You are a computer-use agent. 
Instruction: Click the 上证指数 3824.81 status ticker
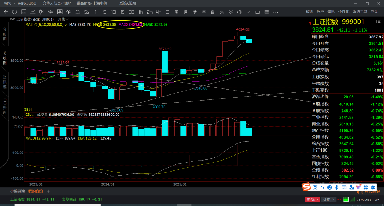(x=32, y=199)
